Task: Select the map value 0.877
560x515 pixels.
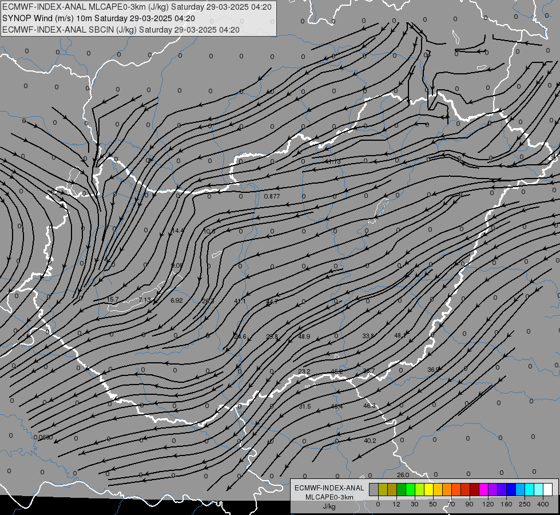Action: (272, 196)
